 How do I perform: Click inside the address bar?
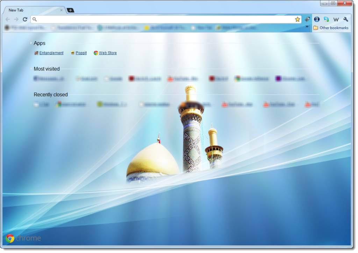coord(140,19)
